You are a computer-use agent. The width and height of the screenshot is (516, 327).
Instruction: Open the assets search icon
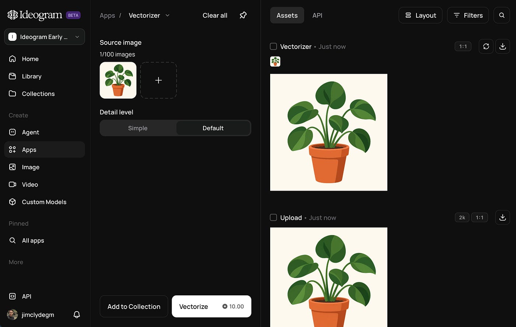click(502, 15)
